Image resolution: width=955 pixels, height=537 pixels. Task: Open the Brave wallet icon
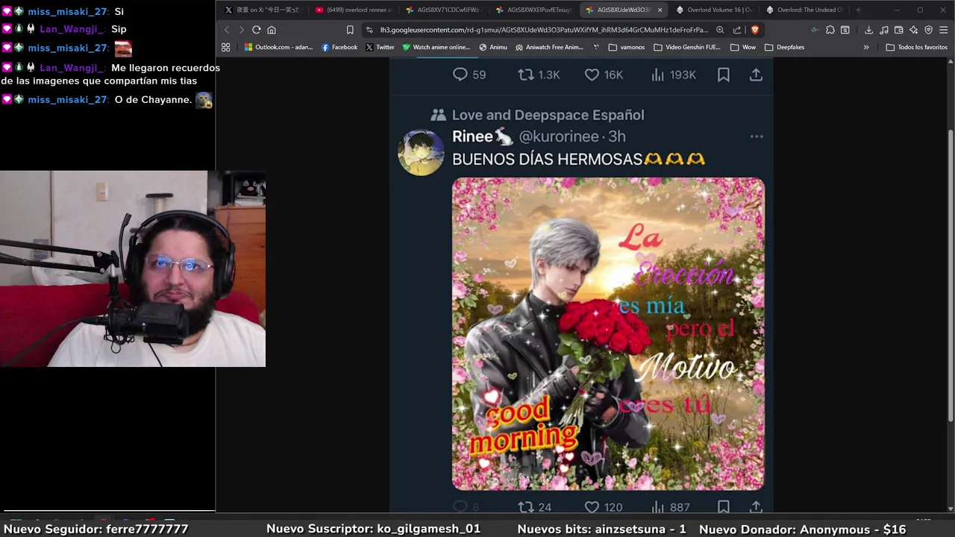[898, 30]
